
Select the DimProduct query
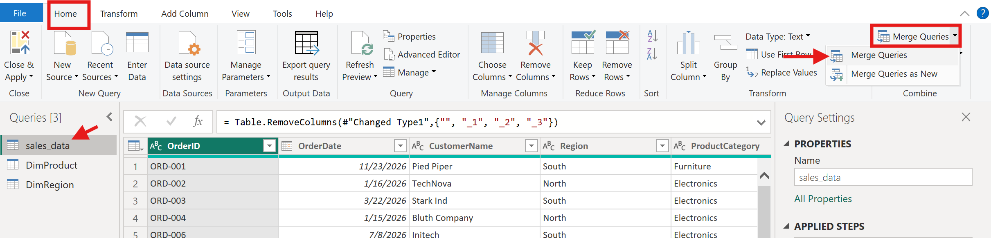coord(59,165)
